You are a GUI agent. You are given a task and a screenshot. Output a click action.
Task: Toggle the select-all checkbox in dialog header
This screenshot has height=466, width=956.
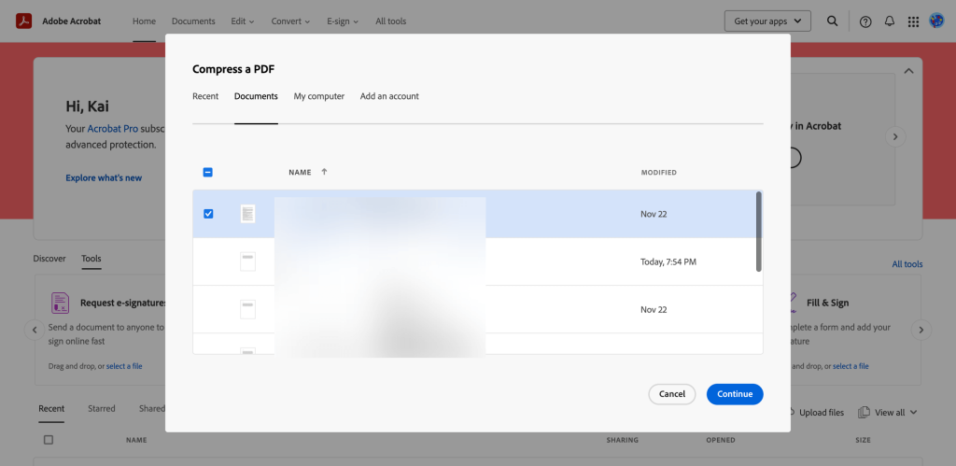tap(208, 172)
